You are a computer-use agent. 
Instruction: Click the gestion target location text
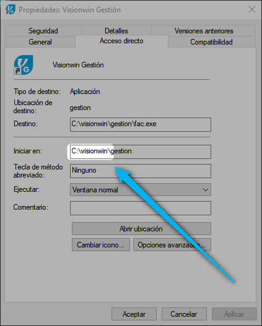tap(80, 108)
